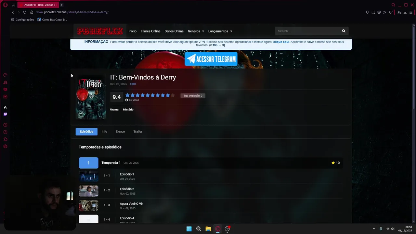Click the Derry series poster thumbnail

click(91, 97)
